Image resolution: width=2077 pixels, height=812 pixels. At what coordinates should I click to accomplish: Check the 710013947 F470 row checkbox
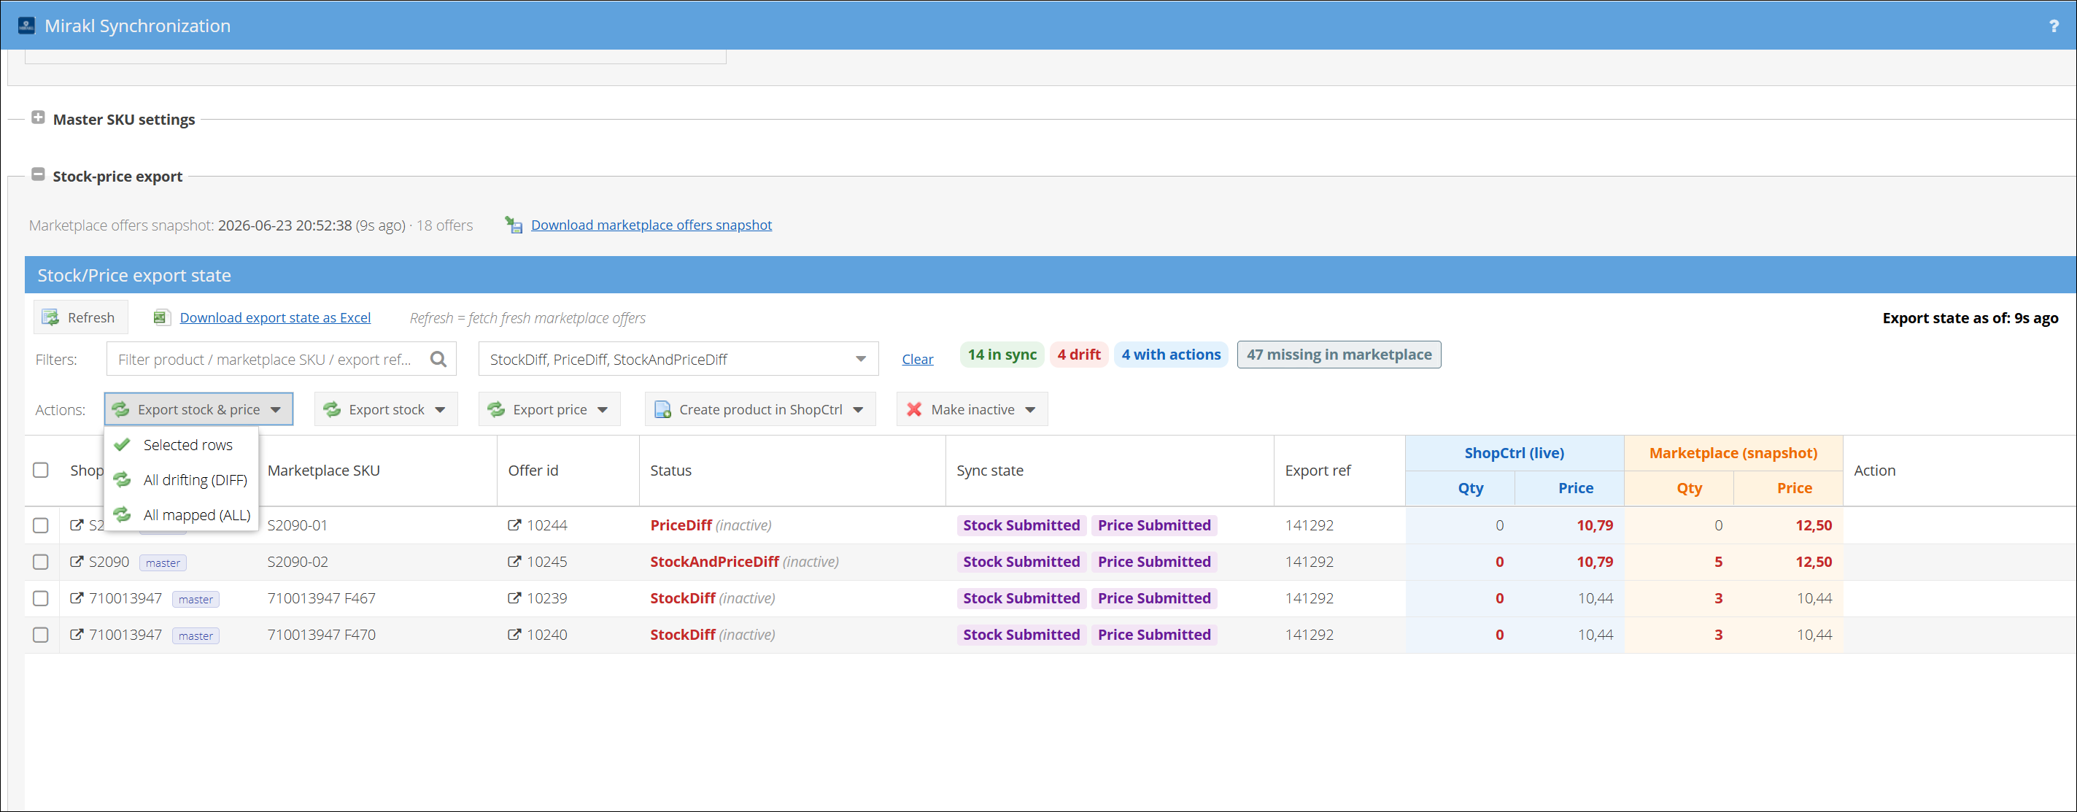tap(40, 635)
